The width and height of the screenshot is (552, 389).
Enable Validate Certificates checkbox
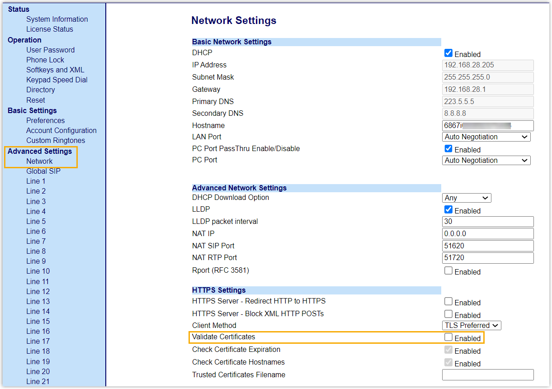[448, 337]
